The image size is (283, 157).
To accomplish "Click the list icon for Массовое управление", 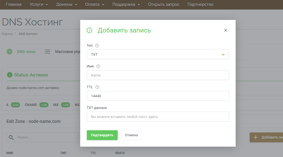I will pos(47,52).
